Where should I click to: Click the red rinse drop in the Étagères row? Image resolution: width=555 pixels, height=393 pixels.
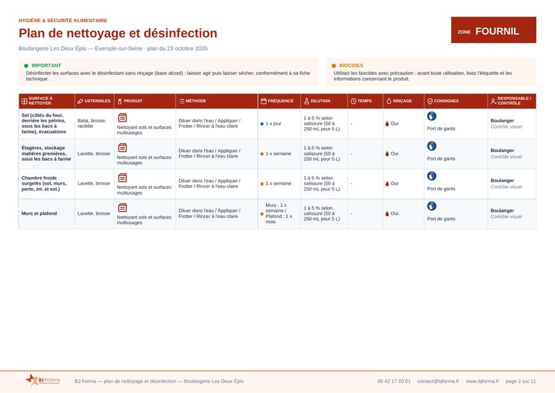tap(387, 154)
